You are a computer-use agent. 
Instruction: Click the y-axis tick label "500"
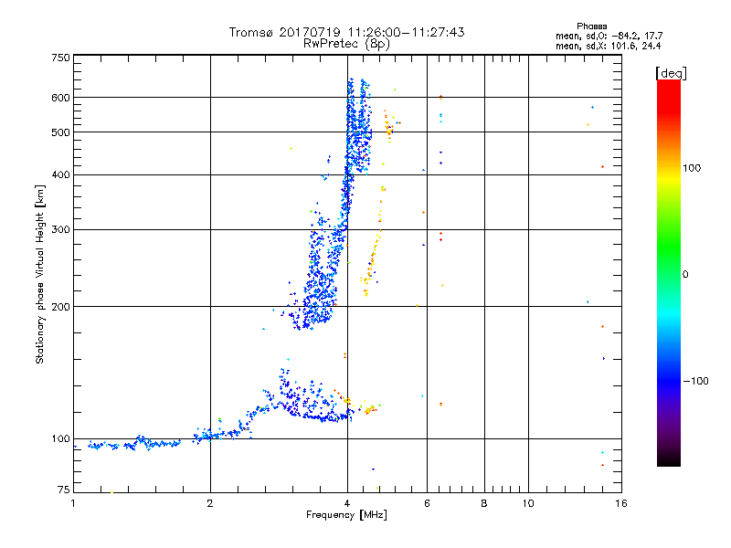tap(61, 132)
